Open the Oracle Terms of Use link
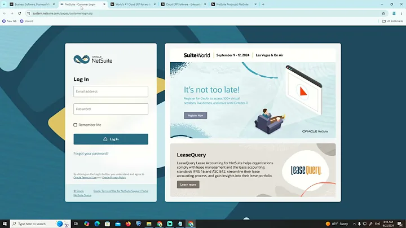The width and height of the screenshot is (406, 228). [85, 177]
